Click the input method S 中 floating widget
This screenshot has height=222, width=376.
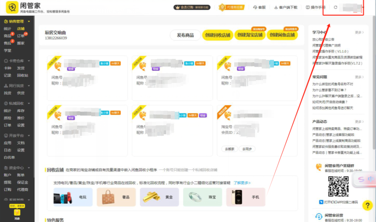[365, 179]
